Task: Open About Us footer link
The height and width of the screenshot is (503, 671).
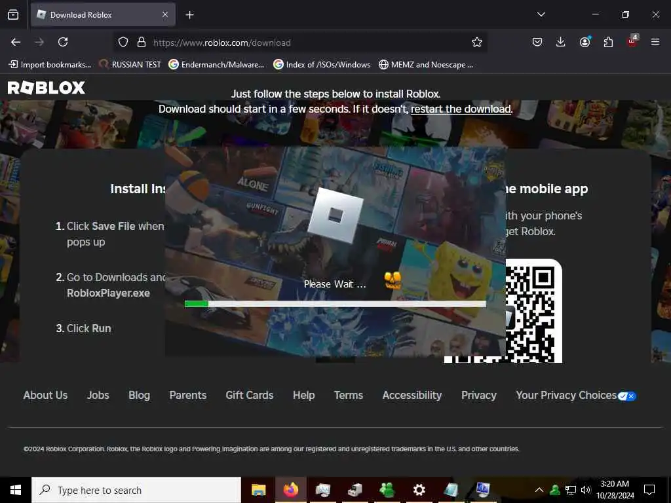Action: [45, 395]
